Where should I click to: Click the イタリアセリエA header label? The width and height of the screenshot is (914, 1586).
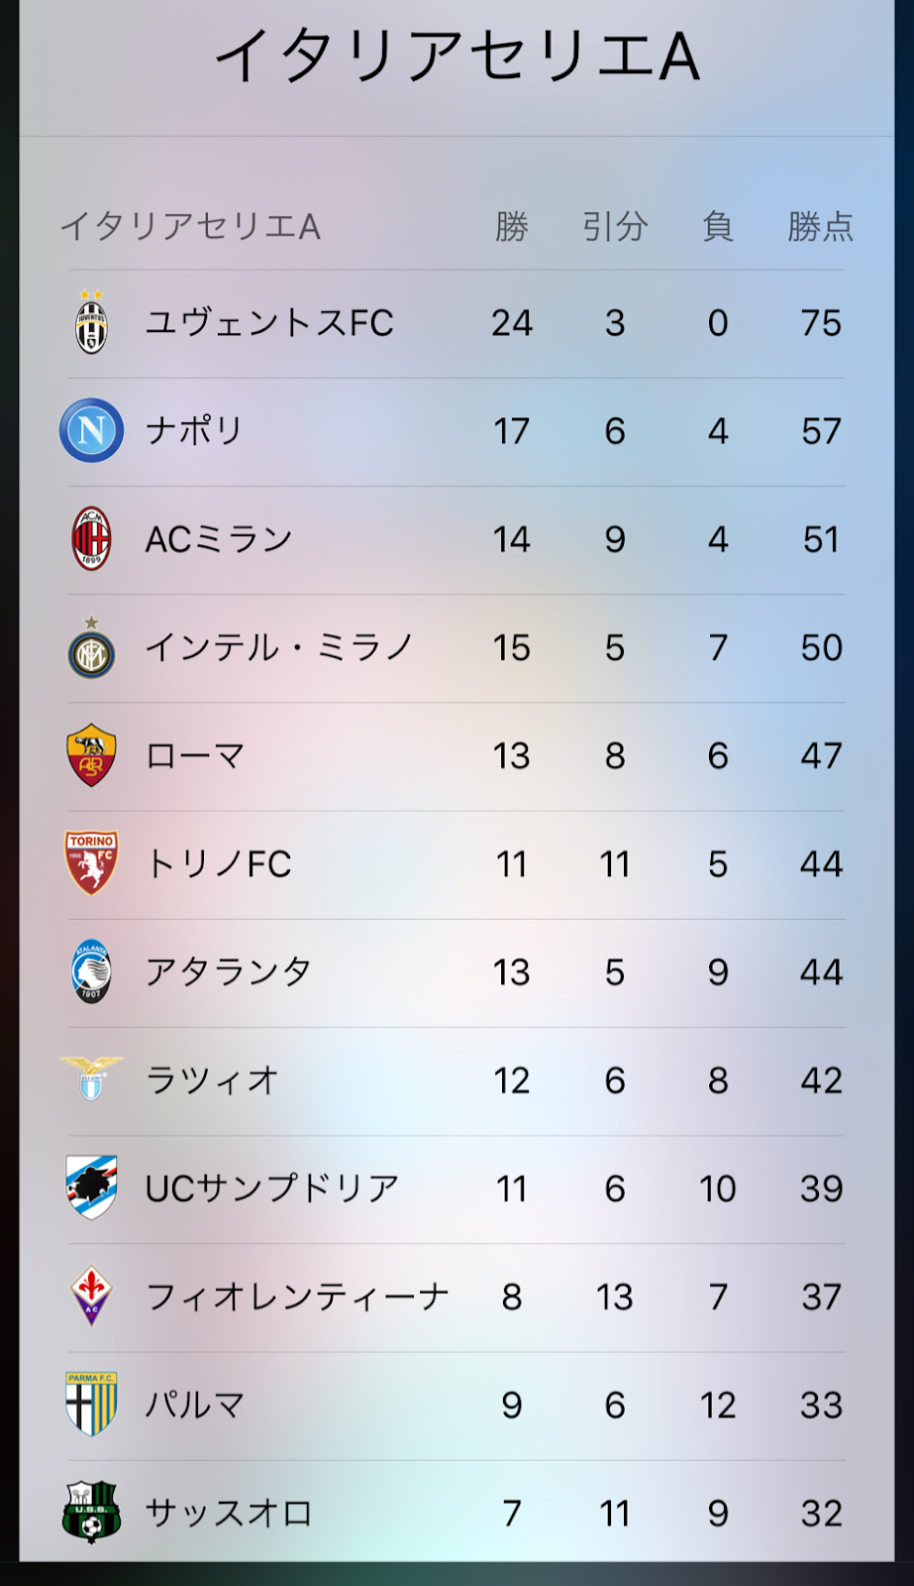point(190,226)
